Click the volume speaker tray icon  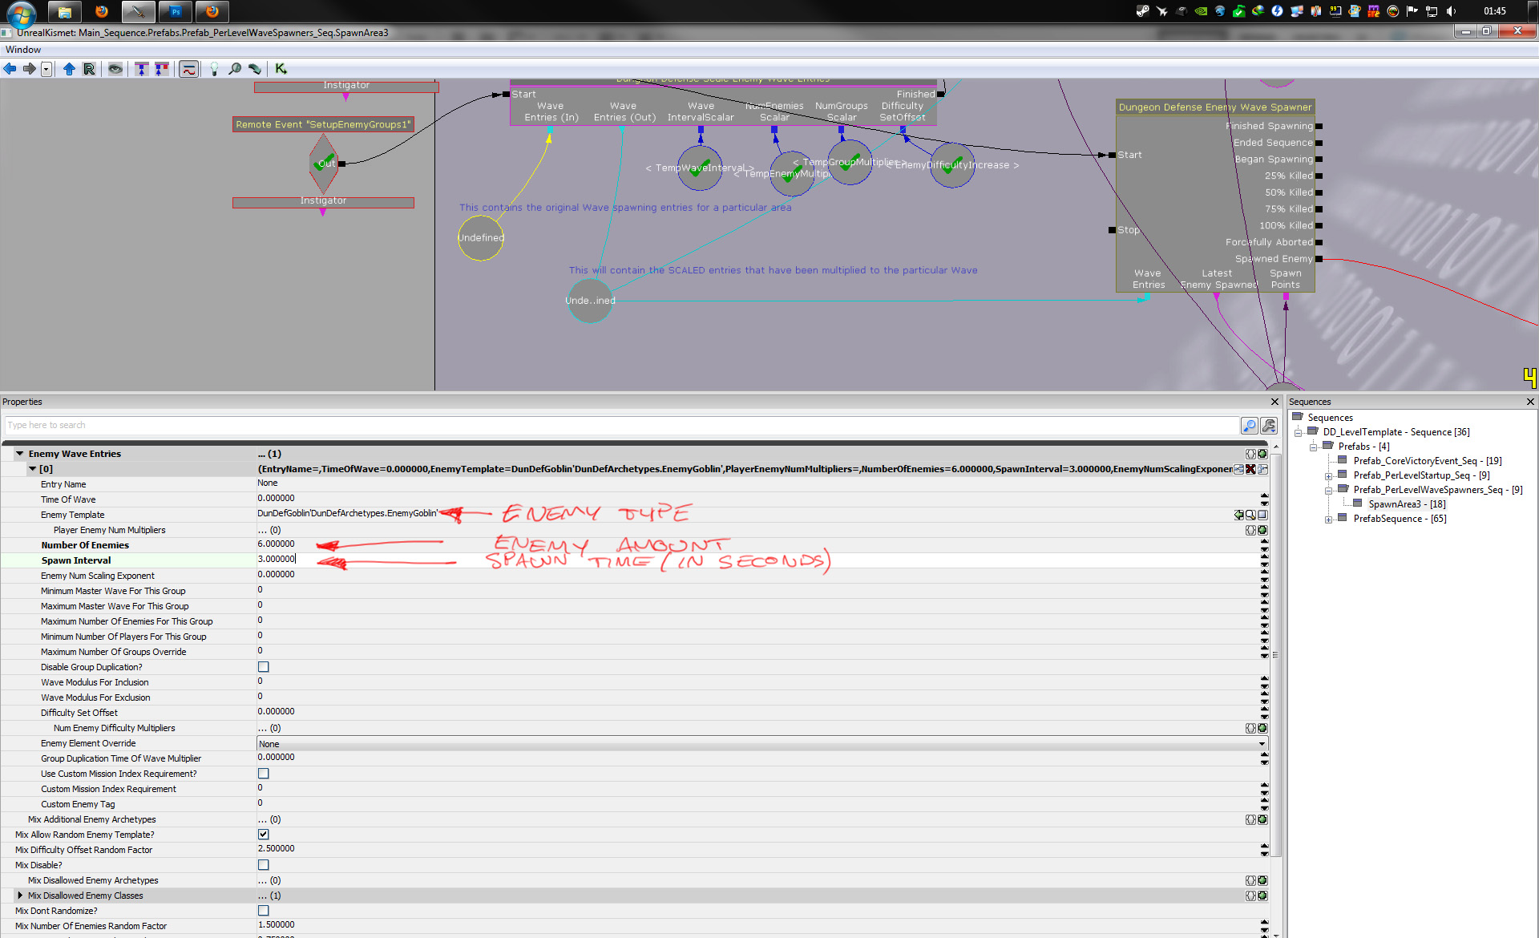(x=1451, y=11)
